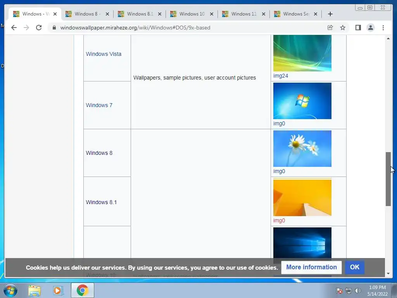The image size is (397, 298).
Task: Click the img24 caption link
Action: click(x=281, y=76)
